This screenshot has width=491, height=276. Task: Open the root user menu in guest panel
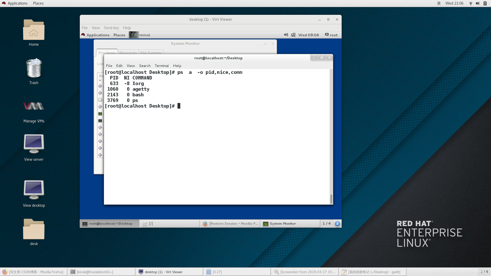pos(331,35)
